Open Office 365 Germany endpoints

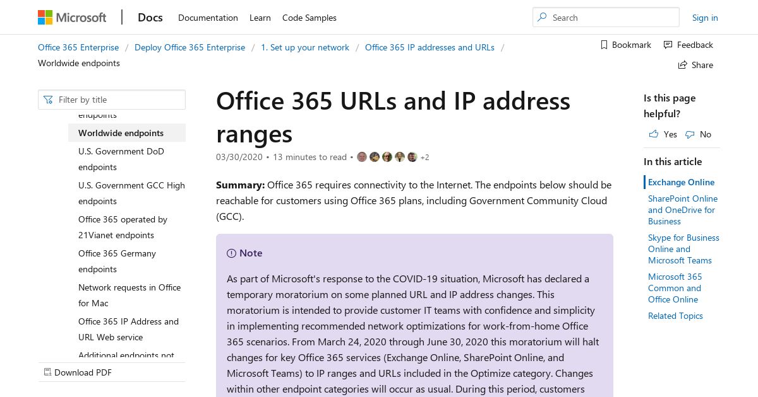coord(117,262)
